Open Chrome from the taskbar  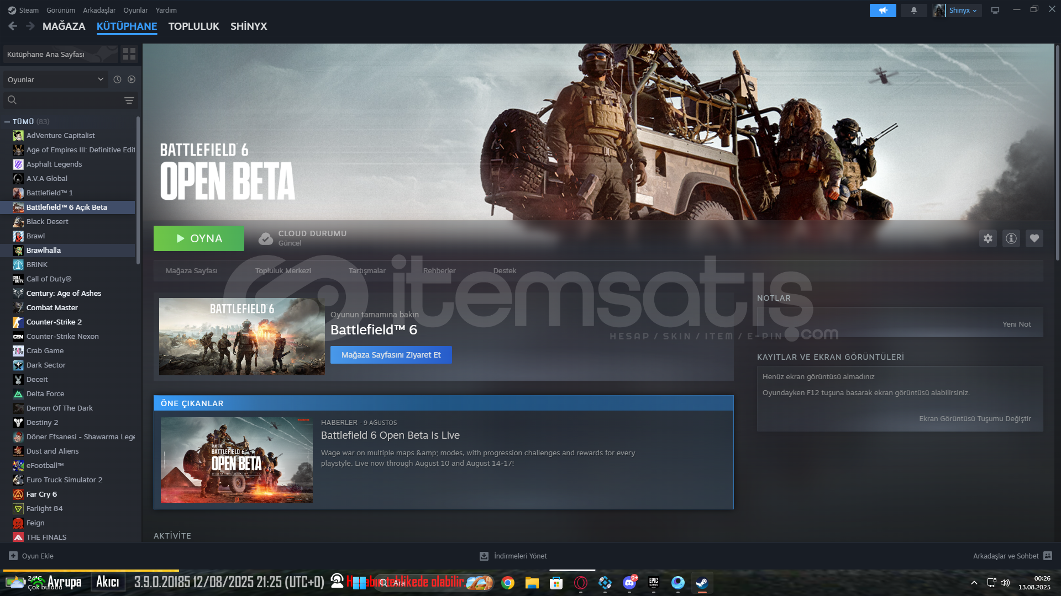coord(508,583)
